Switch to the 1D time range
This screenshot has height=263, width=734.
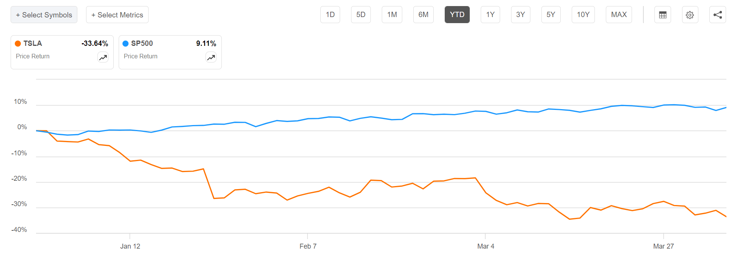pos(330,15)
